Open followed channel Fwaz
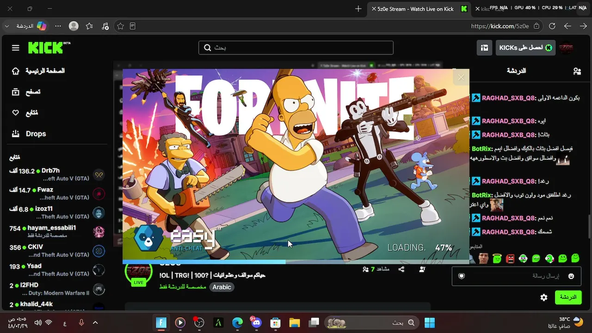 pyautogui.click(x=56, y=193)
